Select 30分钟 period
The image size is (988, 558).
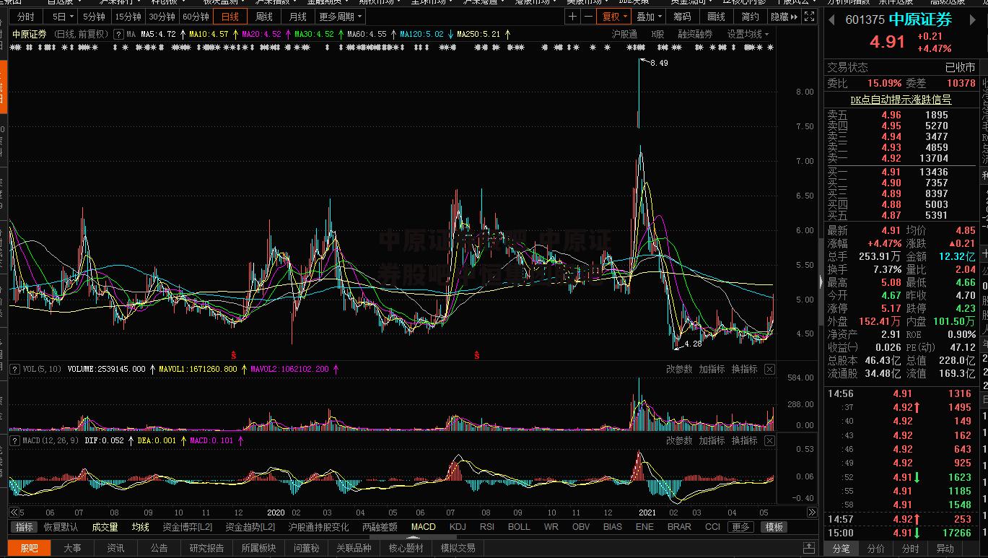[162, 17]
